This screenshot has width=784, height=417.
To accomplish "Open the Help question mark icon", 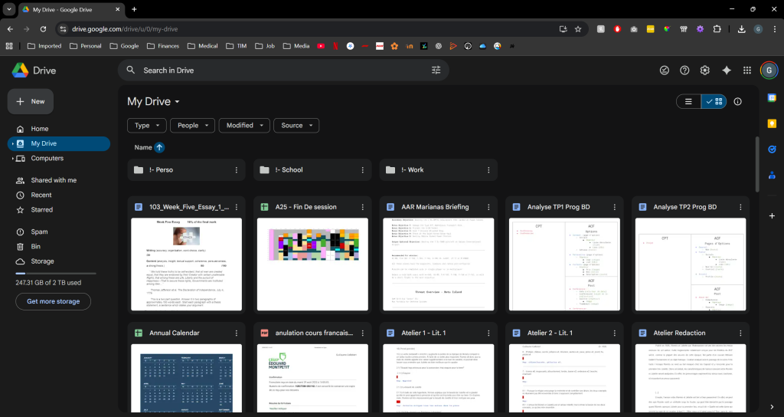I will 684,71.
